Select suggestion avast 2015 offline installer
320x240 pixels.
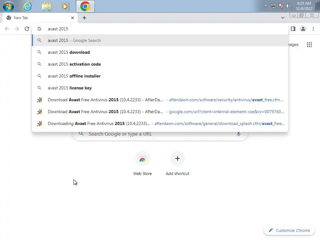160,76
